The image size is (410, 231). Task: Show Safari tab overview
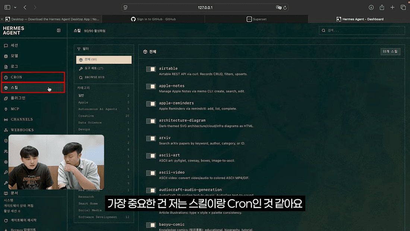pos(403,7)
